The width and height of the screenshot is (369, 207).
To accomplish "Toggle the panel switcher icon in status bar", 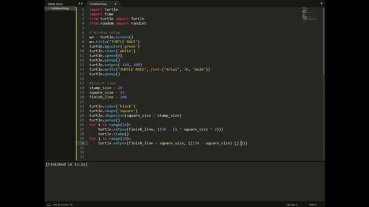I will pos(48,205).
